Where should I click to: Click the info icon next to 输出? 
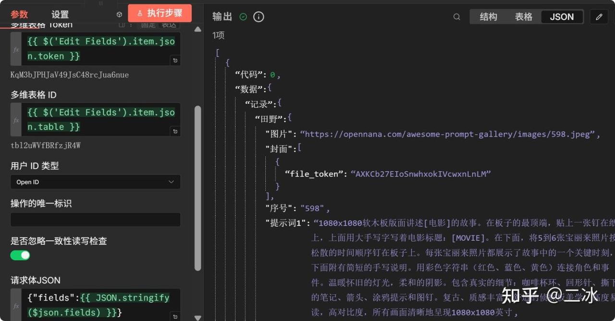click(x=258, y=17)
